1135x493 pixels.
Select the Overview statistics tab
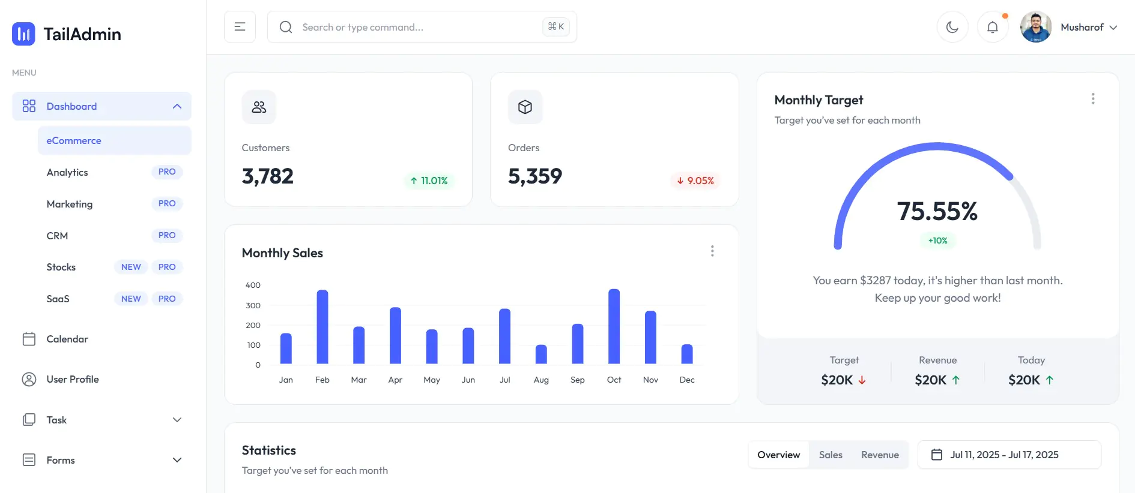(x=778, y=455)
